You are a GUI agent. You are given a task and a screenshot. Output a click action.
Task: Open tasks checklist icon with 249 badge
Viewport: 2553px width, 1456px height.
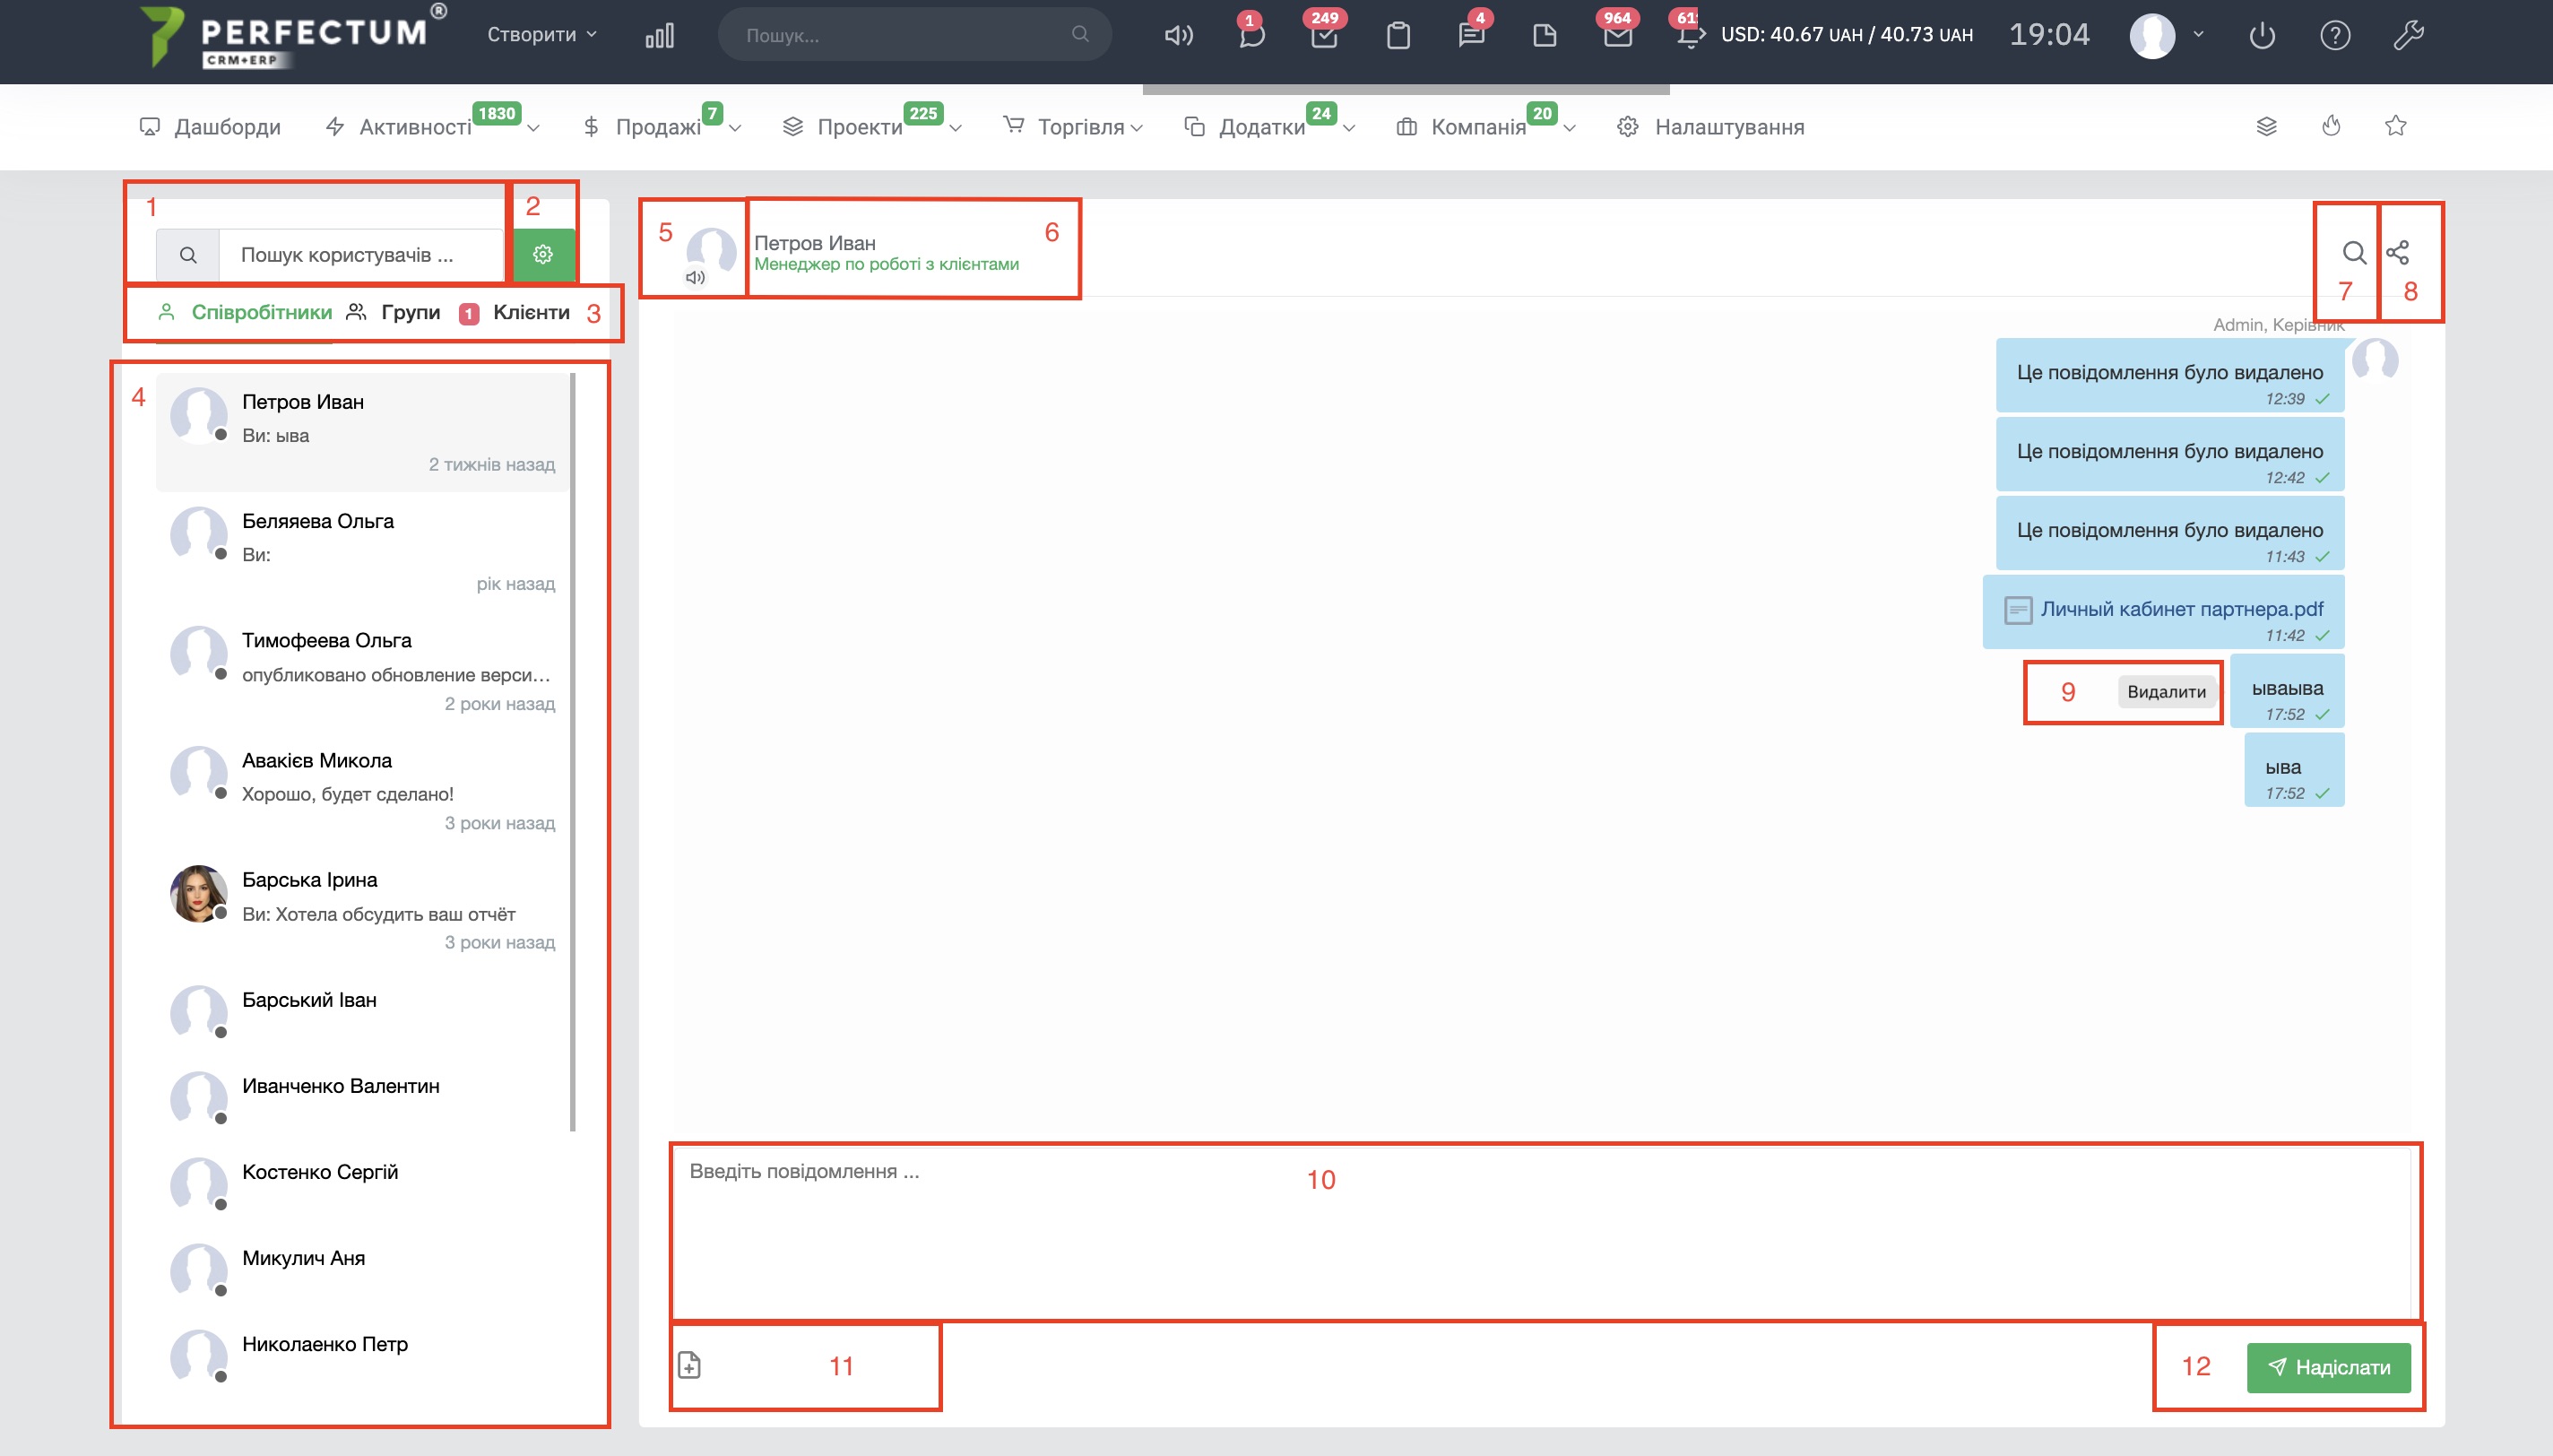click(1325, 36)
